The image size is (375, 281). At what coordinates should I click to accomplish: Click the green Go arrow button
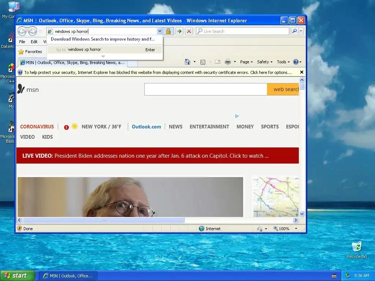(x=179, y=31)
